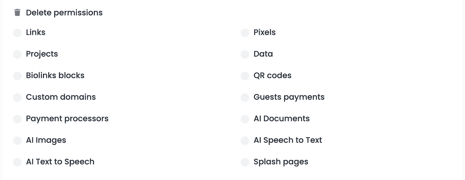The image size is (465, 180).
Task: Click the QR codes label text
Action: (272, 75)
